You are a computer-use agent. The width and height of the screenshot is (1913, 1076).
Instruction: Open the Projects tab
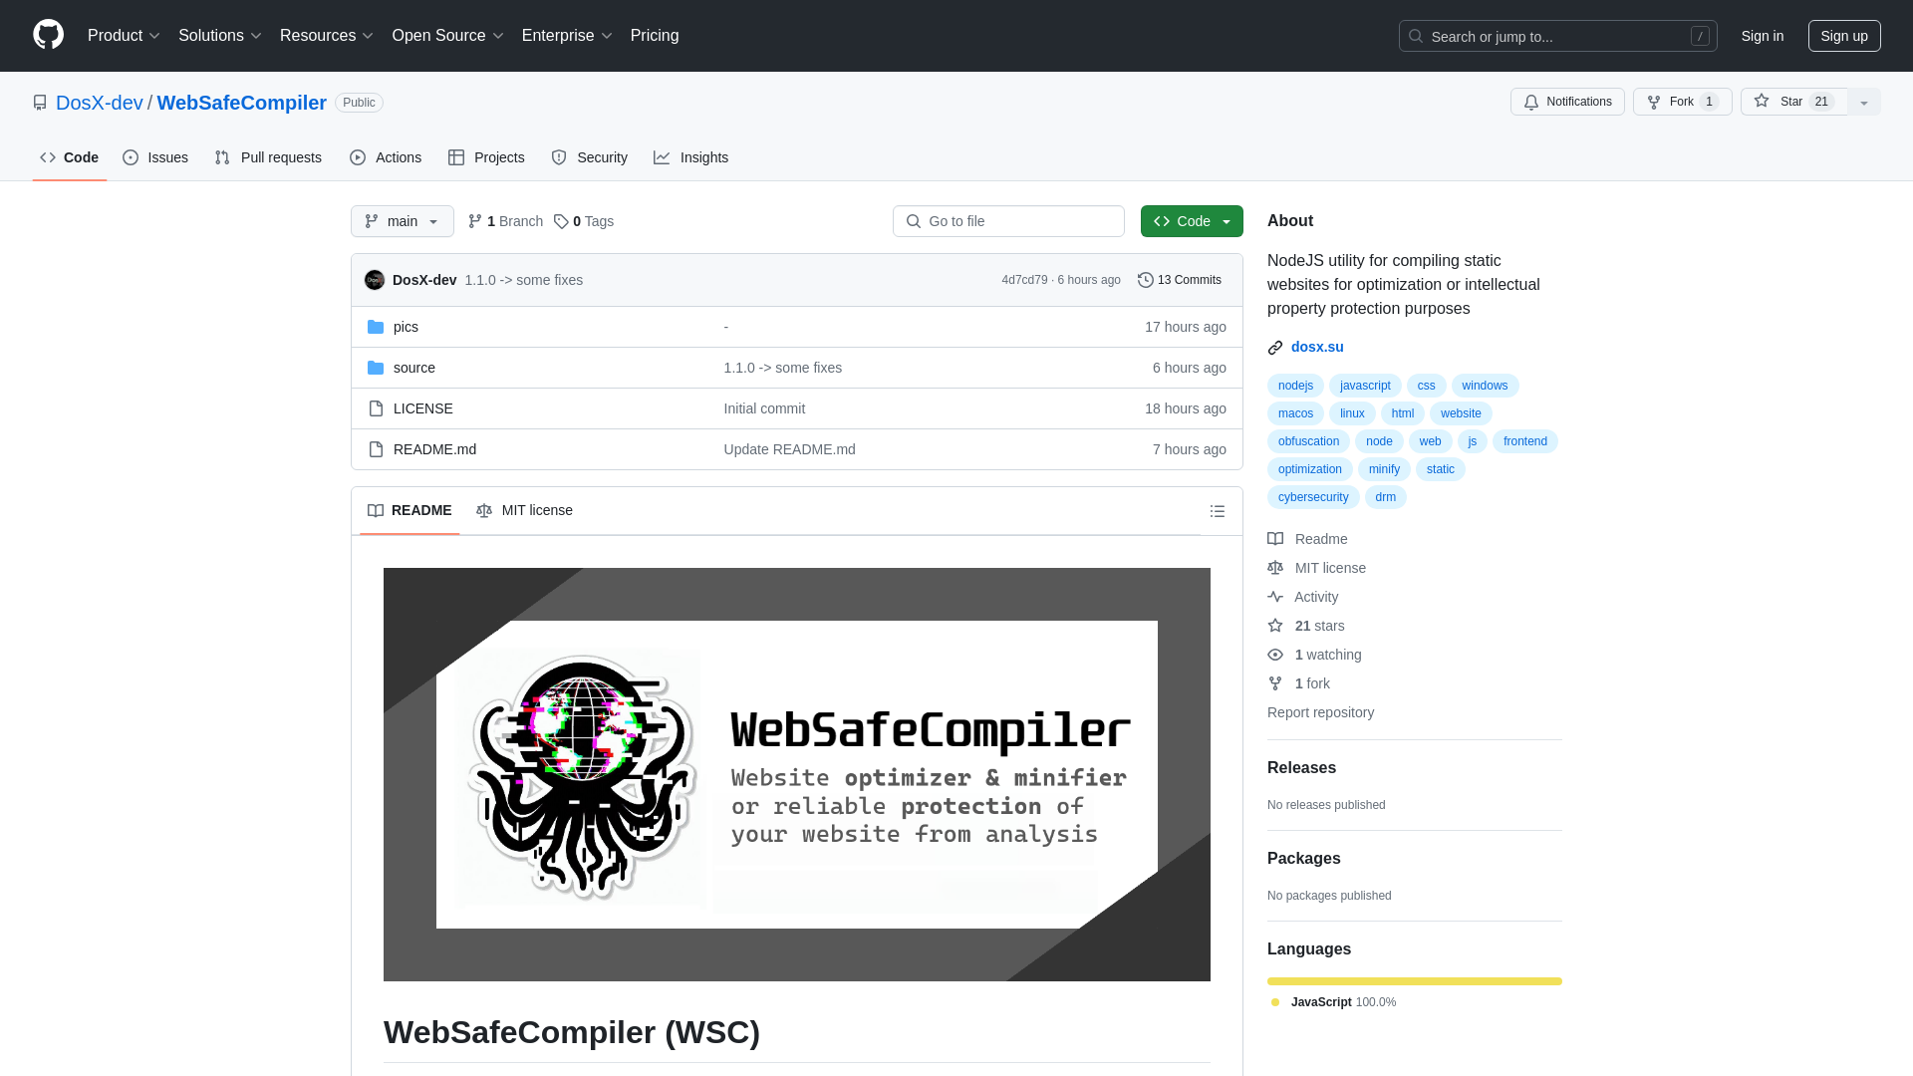[x=486, y=157]
